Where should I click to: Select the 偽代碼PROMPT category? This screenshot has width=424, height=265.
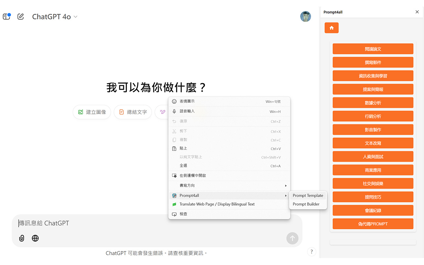[373, 224]
